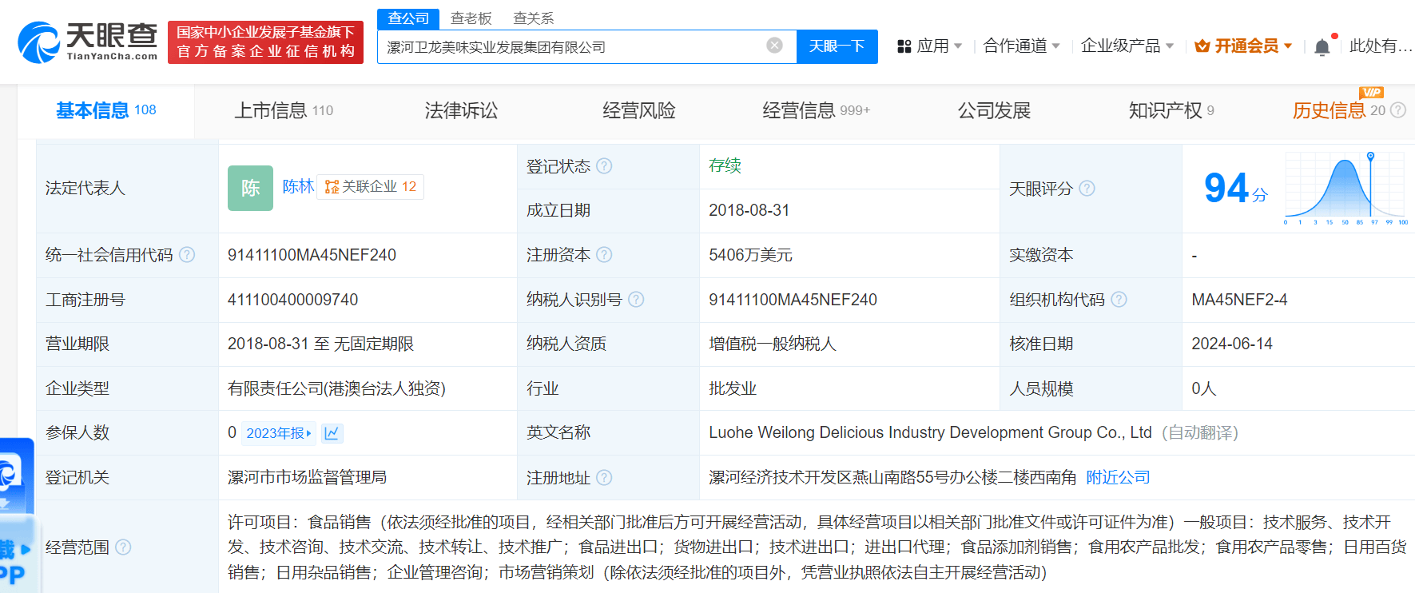This screenshot has height=593, width=1415.
Task: Show help for 注册资本
Action: pyautogui.click(x=604, y=255)
